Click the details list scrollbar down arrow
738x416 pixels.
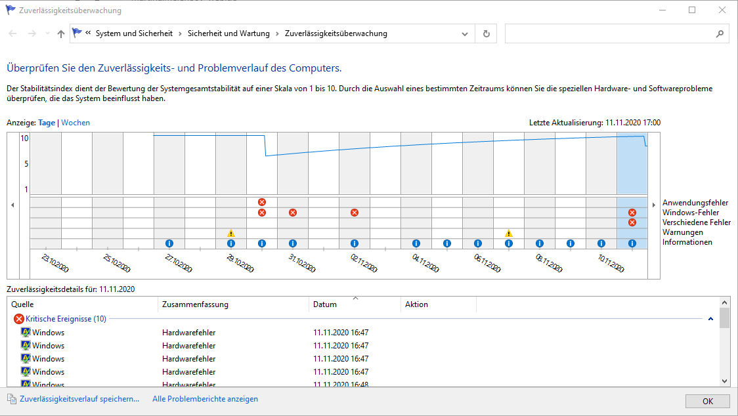click(724, 381)
